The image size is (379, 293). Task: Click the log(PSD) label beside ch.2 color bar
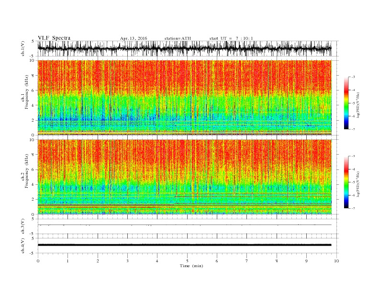pyautogui.click(x=358, y=184)
